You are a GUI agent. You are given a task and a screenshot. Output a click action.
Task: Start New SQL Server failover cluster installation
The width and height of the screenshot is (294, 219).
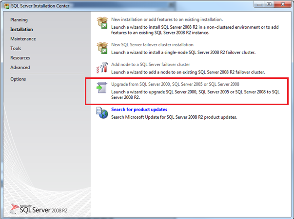pos(152,45)
